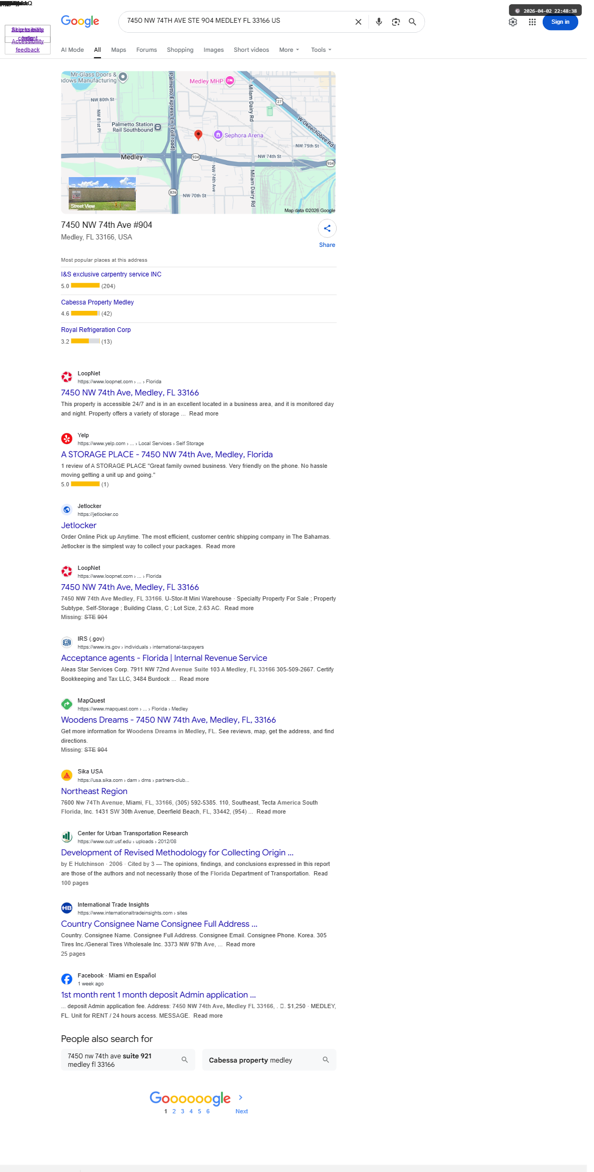Go to results page 6
Viewport: 594px width, 1172px height.
pyautogui.click(x=208, y=1111)
